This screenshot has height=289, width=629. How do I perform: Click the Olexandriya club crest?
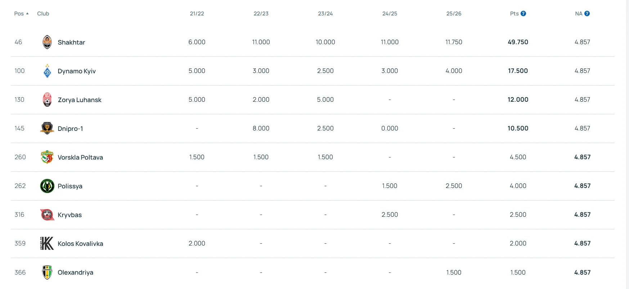tap(47, 272)
